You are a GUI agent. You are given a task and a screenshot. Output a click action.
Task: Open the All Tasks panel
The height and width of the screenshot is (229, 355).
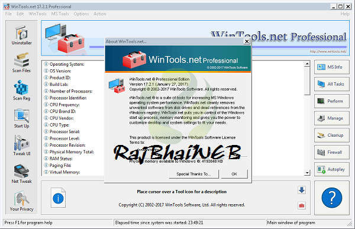coord(332,84)
